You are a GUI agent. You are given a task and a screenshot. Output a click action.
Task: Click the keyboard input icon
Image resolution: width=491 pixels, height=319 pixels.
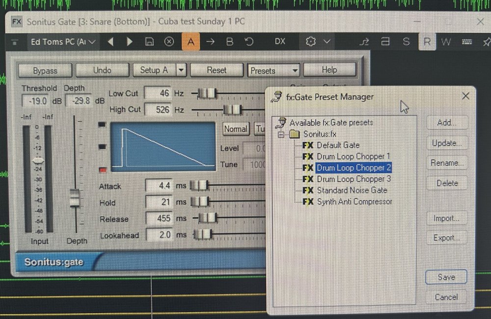click(x=466, y=42)
